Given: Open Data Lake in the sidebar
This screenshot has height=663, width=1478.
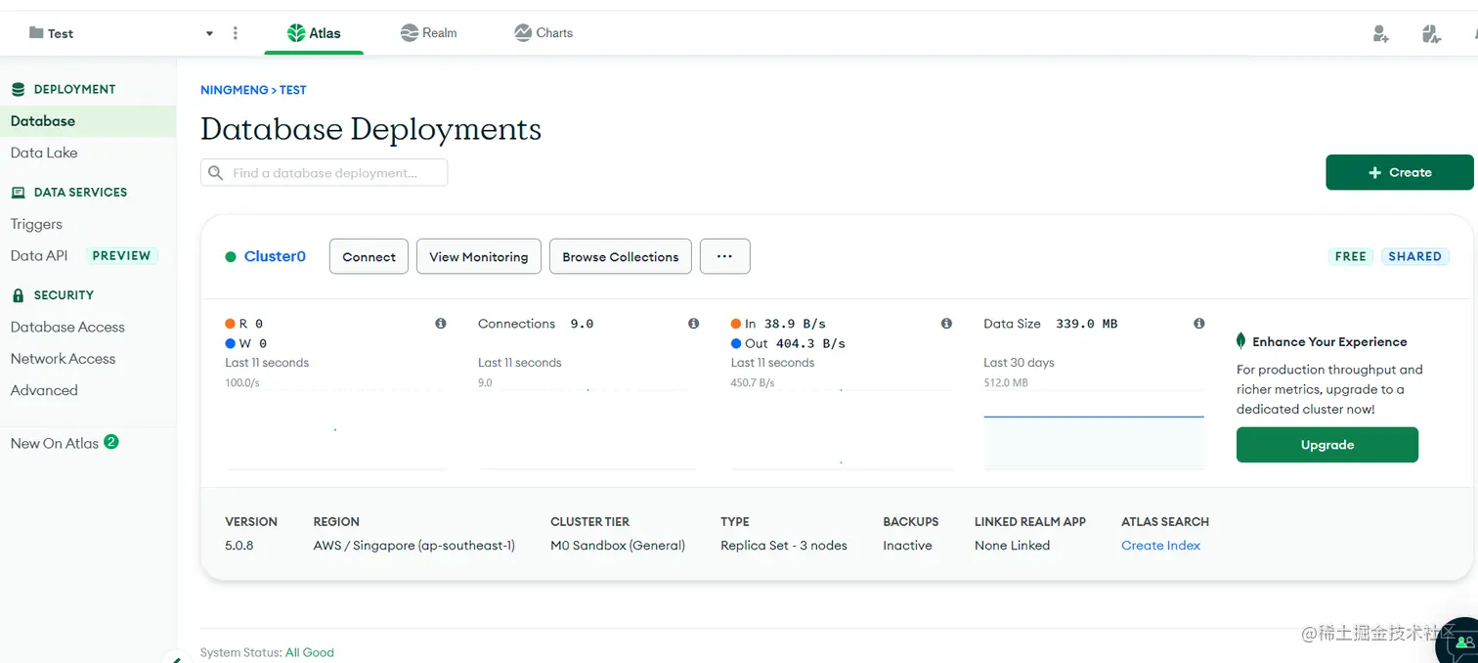Looking at the screenshot, I should pyautogui.click(x=44, y=153).
